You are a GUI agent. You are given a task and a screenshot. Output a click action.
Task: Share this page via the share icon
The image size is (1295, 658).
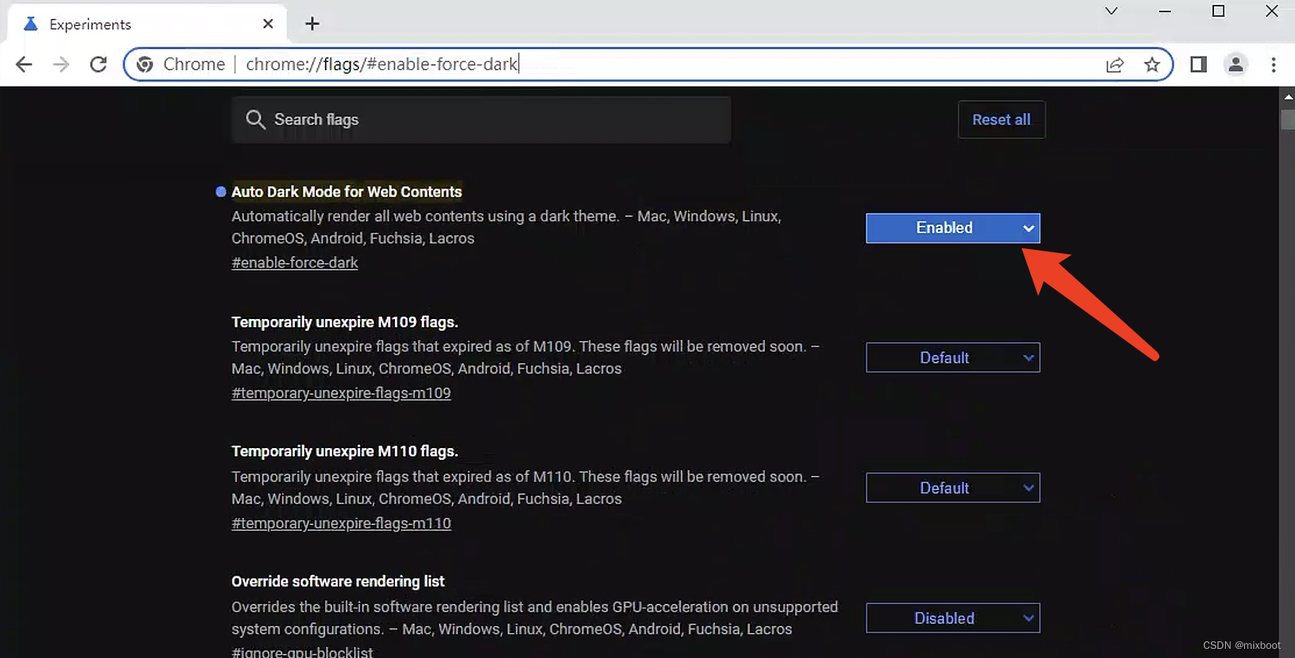click(x=1115, y=64)
